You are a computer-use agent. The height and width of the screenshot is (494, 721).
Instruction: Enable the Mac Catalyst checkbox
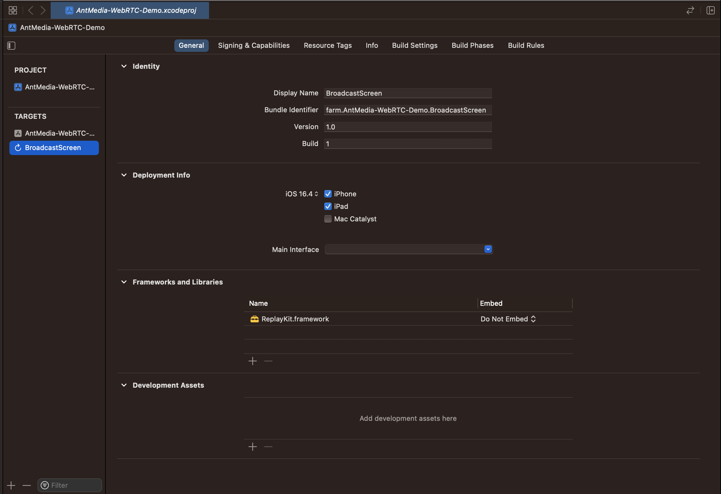pos(328,219)
